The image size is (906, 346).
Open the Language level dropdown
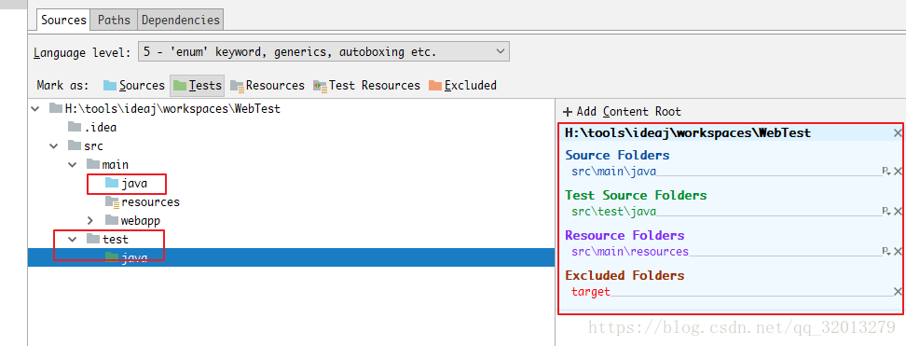click(x=323, y=52)
